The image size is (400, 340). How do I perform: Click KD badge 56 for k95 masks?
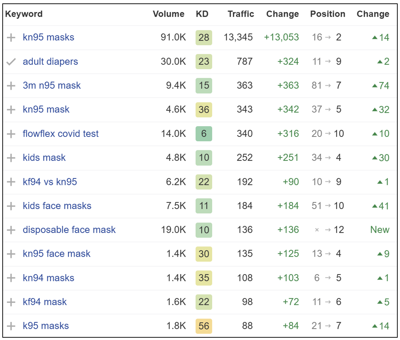(204, 326)
